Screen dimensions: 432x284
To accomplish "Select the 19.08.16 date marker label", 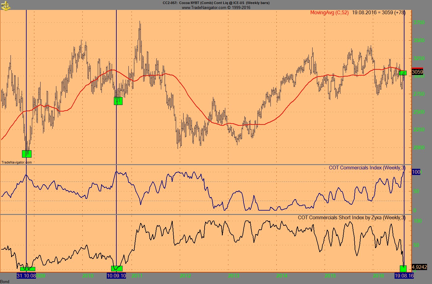I will pos(404,276).
